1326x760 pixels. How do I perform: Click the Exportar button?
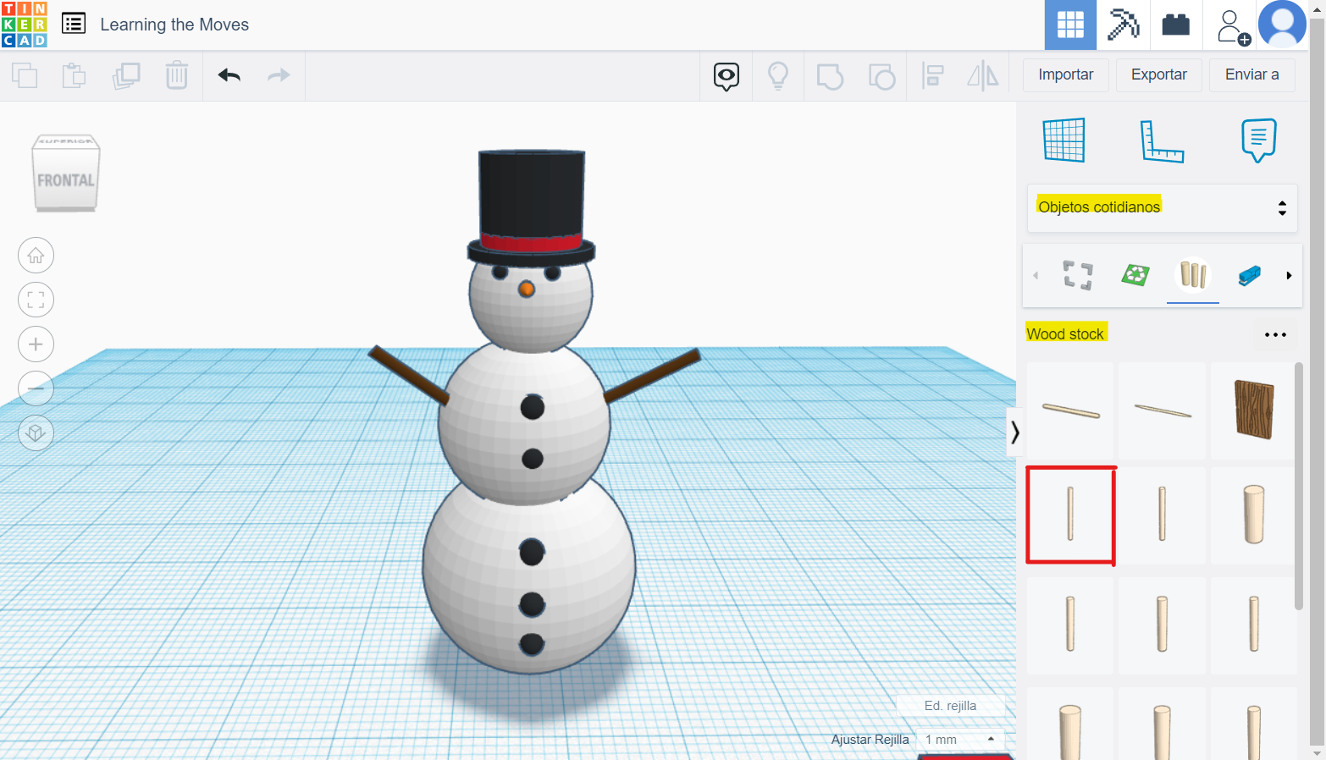tap(1158, 74)
